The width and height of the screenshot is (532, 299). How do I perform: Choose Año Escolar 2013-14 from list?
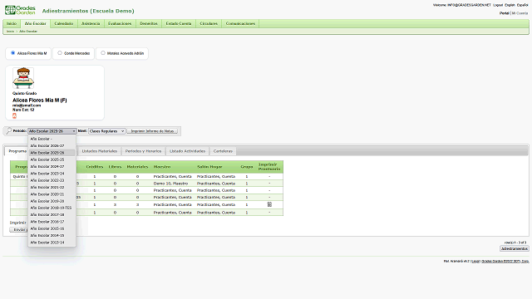pos(52,243)
